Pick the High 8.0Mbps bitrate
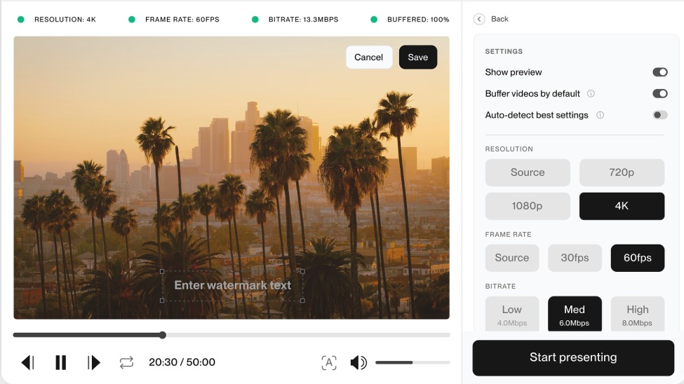The height and width of the screenshot is (384, 684). pyautogui.click(x=637, y=314)
